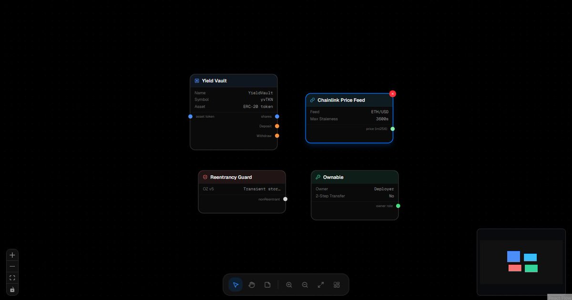This screenshot has width=572, height=300.
Task: Click the Transient storage value text
Action: pos(263,189)
